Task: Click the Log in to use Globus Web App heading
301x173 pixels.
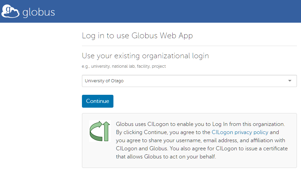Action: 137,36
